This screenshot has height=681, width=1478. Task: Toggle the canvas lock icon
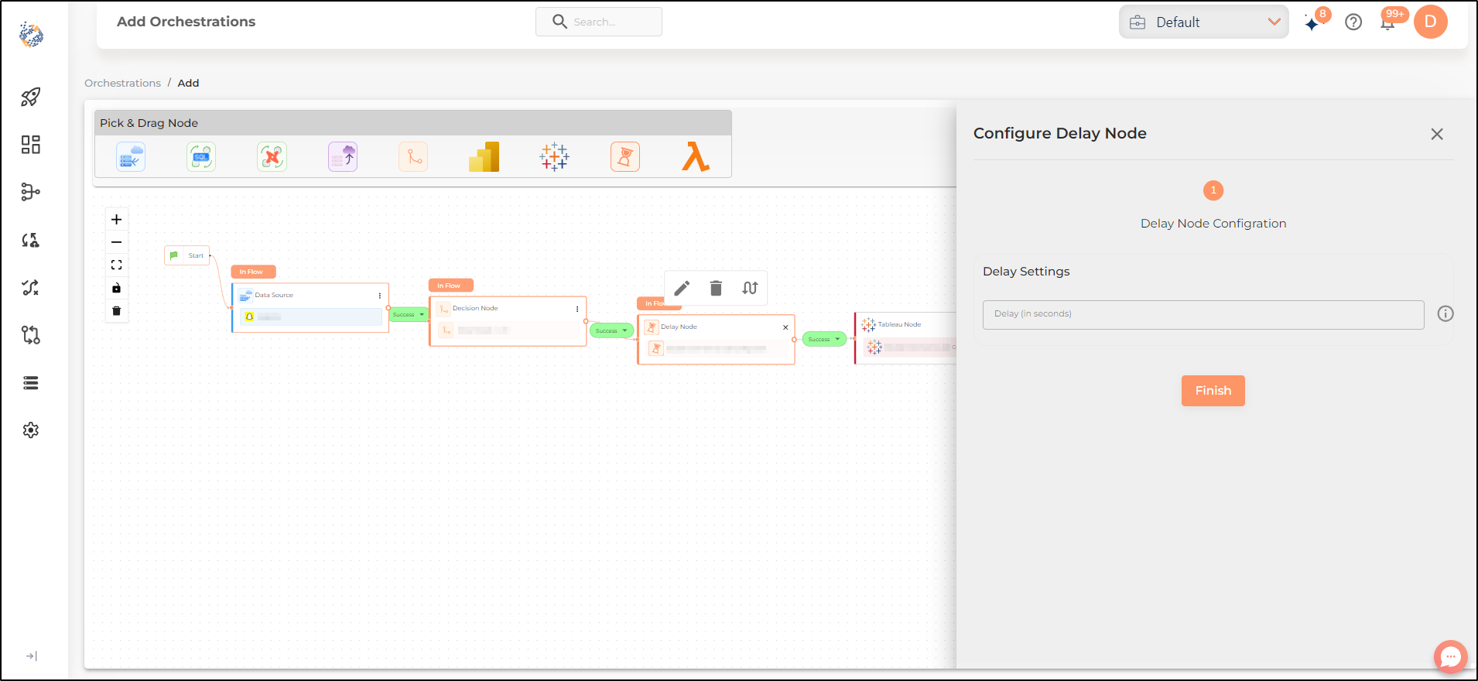[117, 288]
